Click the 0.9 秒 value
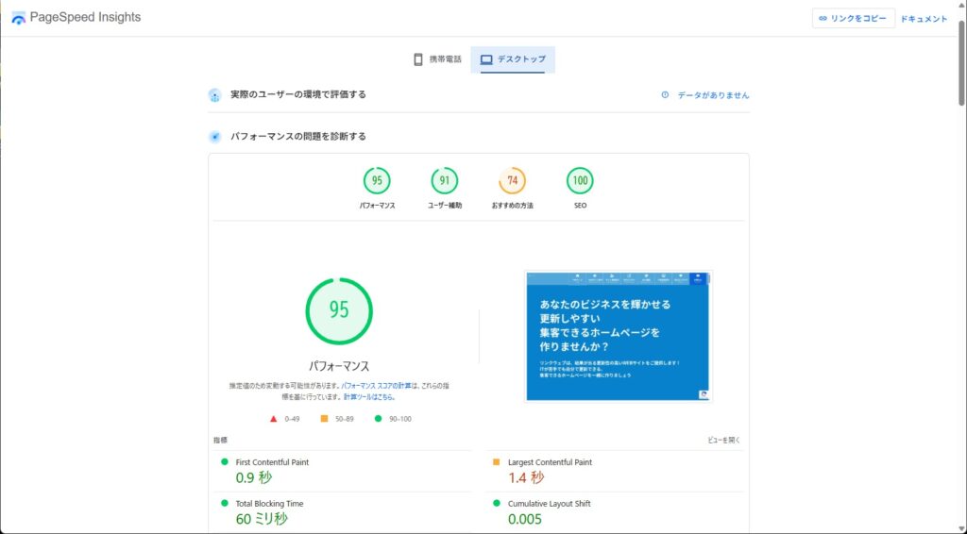The image size is (967, 534). tap(253, 478)
